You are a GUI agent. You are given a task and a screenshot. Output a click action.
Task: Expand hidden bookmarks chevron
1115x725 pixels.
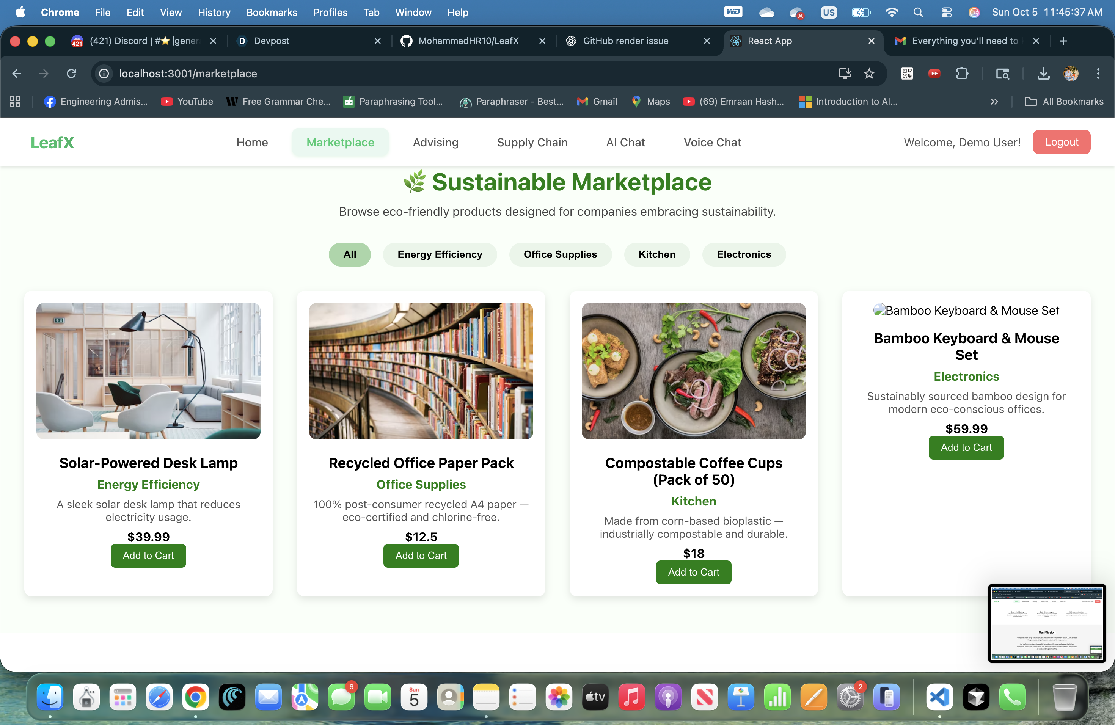point(994,102)
